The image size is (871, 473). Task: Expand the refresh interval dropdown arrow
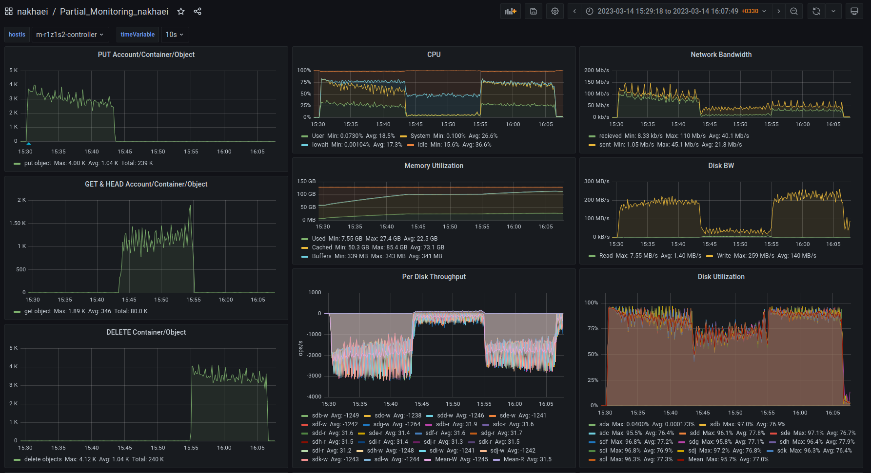[833, 11]
